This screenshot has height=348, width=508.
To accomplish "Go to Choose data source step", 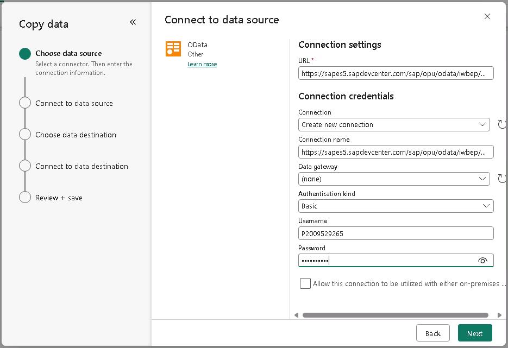I will (68, 53).
